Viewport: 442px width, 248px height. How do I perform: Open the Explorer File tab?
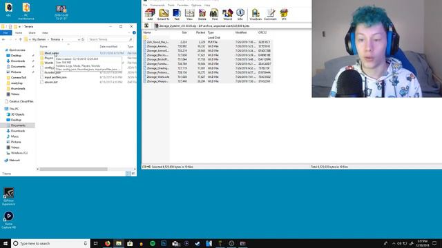click(x=6, y=32)
